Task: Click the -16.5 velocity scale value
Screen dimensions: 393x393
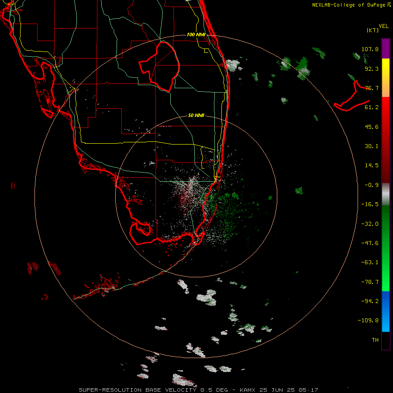Action: tap(370, 204)
